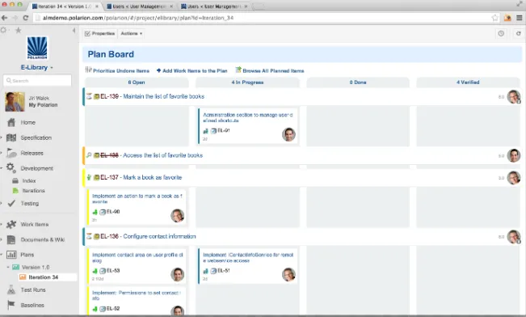Open the Actions dropdown menu
This screenshot has height=317, width=526.
(132, 34)
